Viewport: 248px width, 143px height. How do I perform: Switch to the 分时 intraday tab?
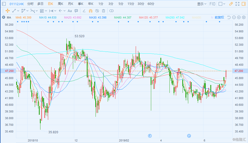point(30,4)
